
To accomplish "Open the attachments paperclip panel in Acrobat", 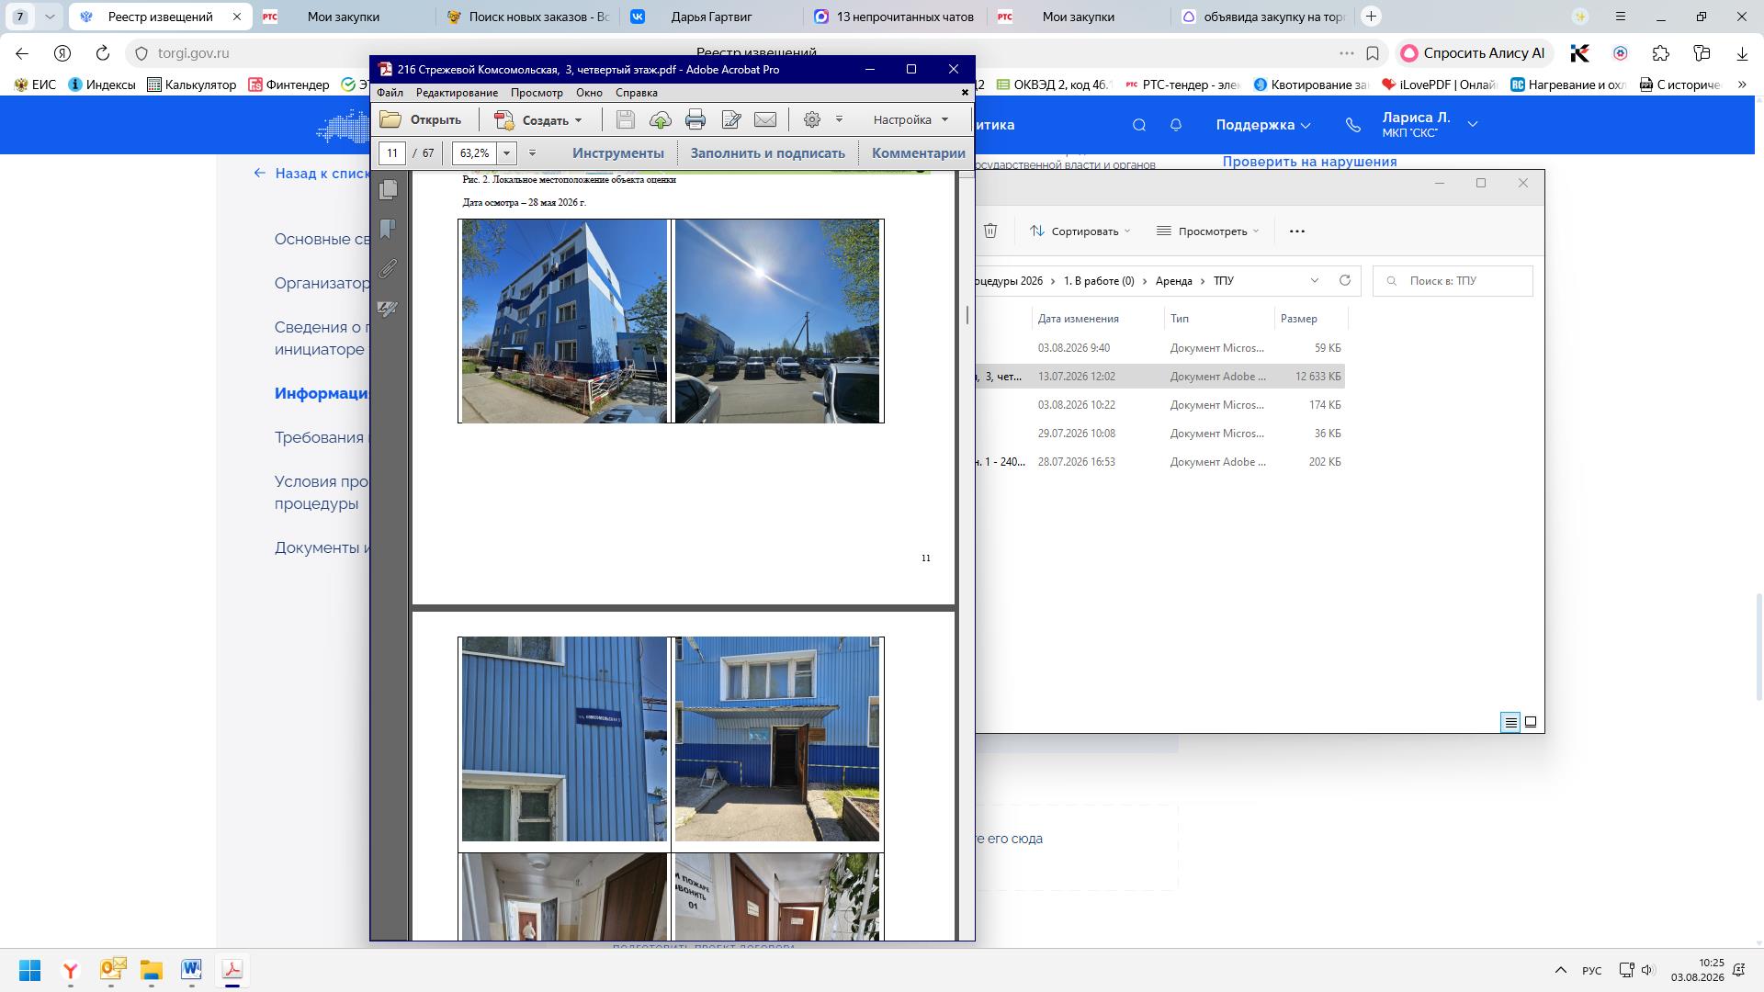I will pos(389,268).
